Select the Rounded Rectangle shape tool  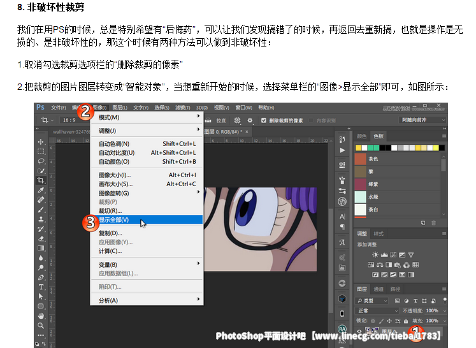coord(41,306)
